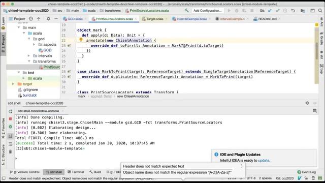Click the Git update project arrow icon
The width and height of the screenshot is (325, 183).
tap(270, 11)
